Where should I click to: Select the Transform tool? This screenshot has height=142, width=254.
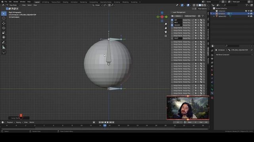point(4,37)
